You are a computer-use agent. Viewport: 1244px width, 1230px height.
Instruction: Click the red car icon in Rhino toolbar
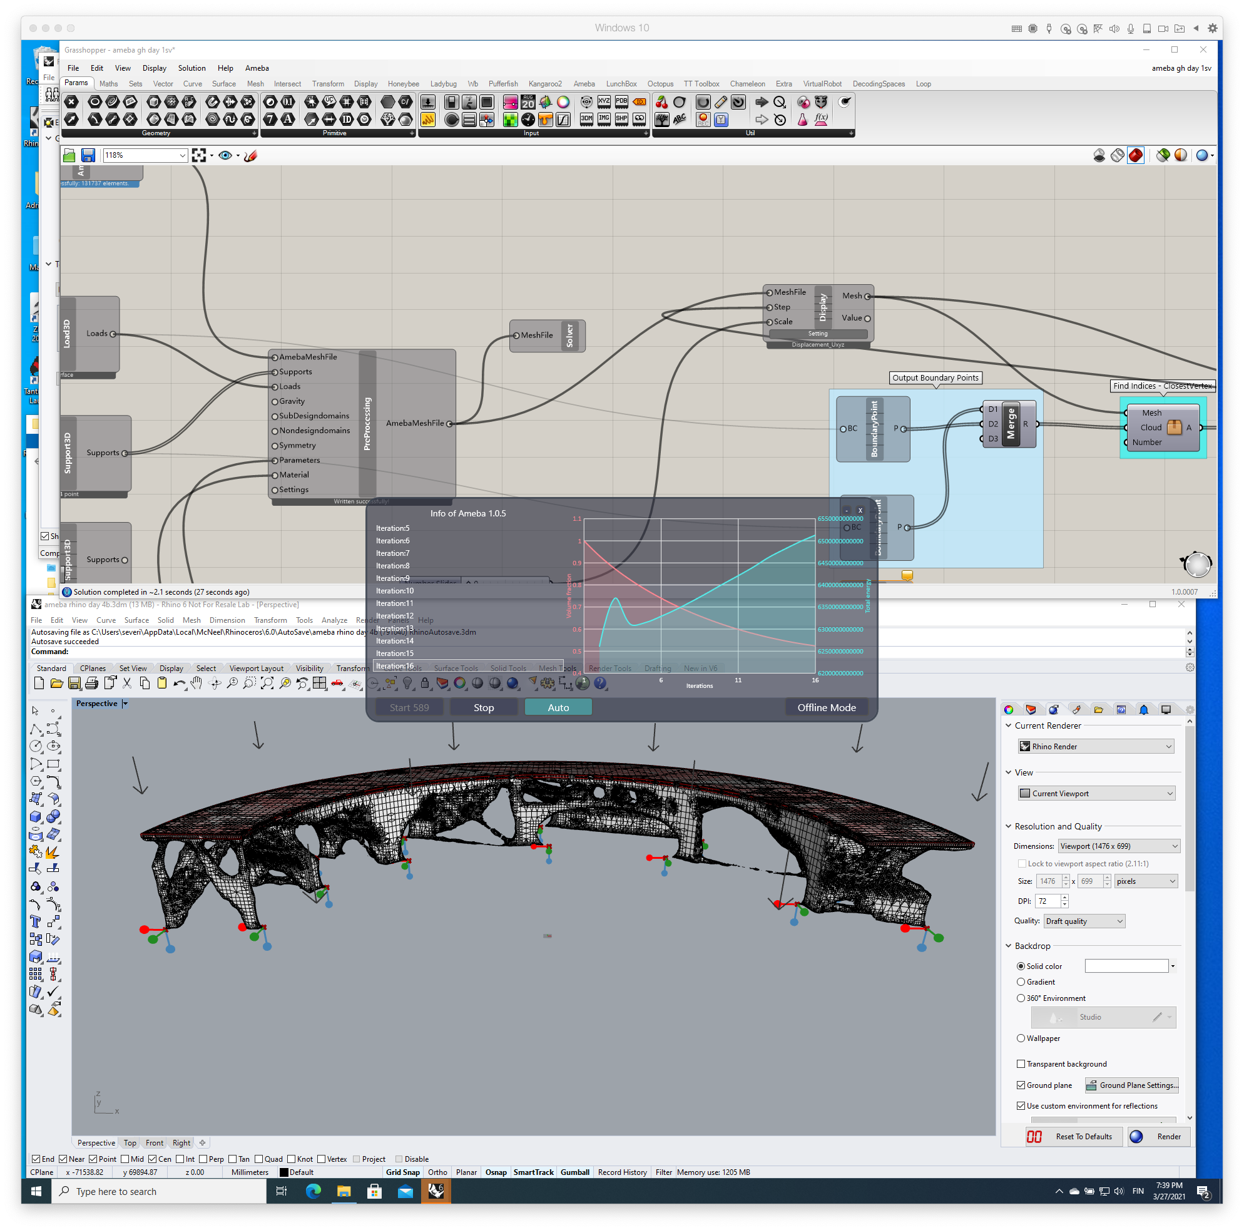pyautogui.click(x=337, y=684)
